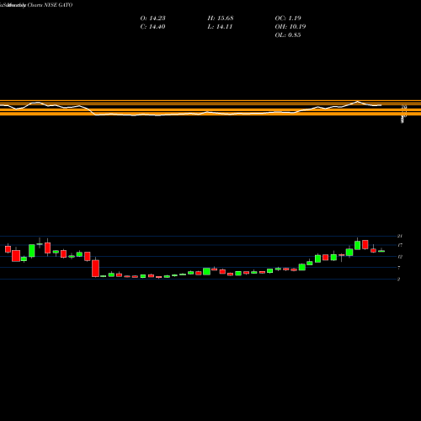Image resolution: width=421 pixels, height=421 pixels.
Task: Click the OC: 1.19 value
Action: pyautogui.click(x=288, y=19)
